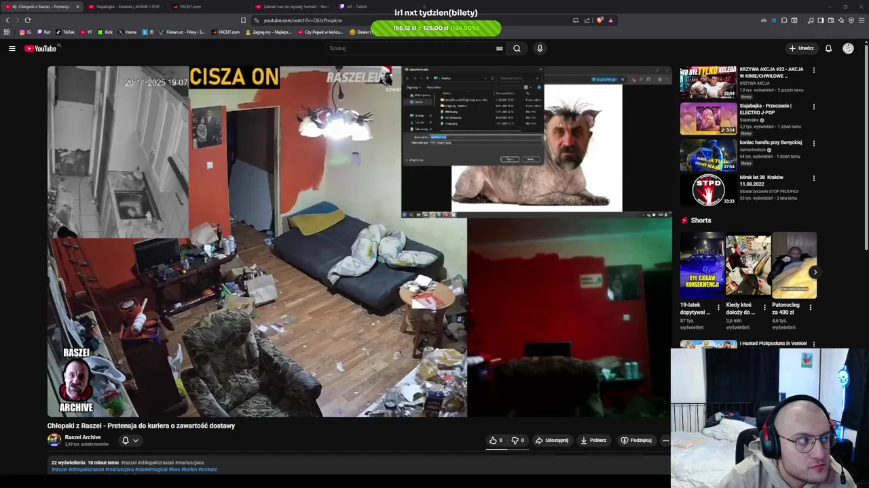
Task: Open the music note playlist toolbar icon
Action: click(x=811, y=20)
